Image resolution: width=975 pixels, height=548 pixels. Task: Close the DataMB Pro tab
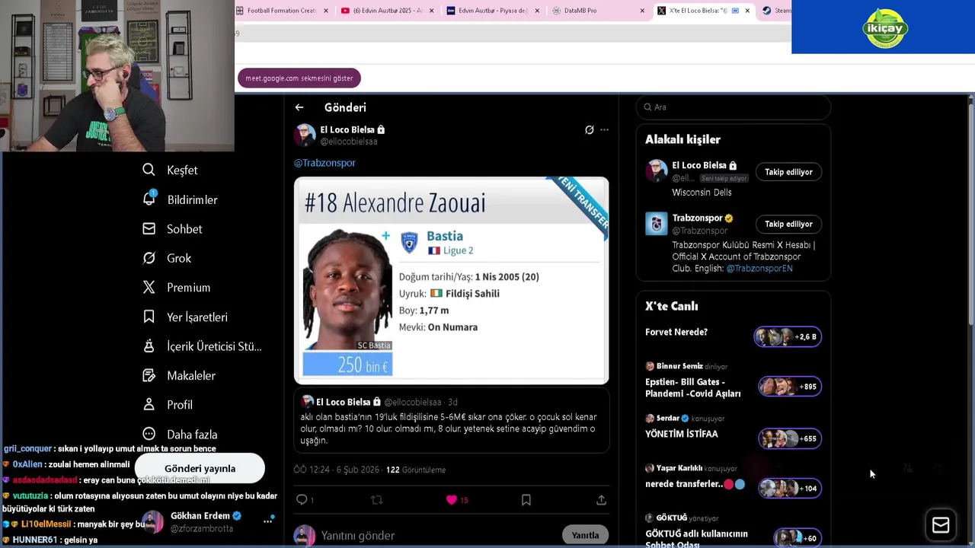[x=642, y=11]
